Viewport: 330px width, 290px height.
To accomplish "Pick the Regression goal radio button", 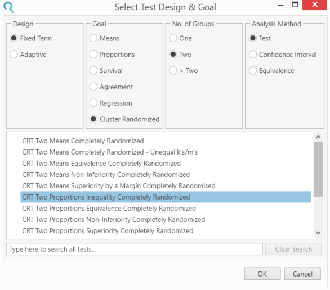I will click(93, 103).
